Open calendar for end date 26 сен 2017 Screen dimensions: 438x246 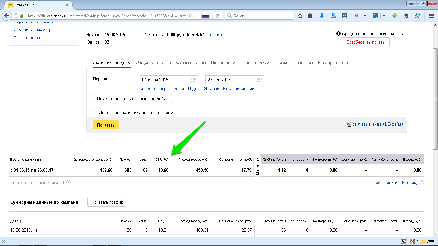[x=259, y=80]
